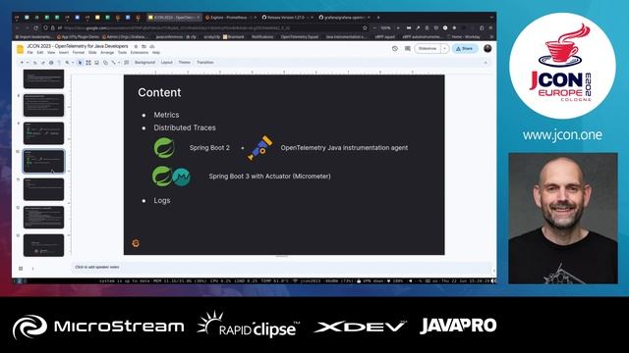The height and width of the screenshot is (353, 629).
Task: Click the Slideshow button
Action: 428,48
